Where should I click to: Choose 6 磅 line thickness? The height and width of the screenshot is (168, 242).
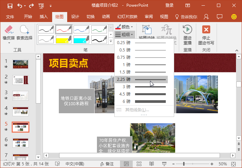[141, 102]
